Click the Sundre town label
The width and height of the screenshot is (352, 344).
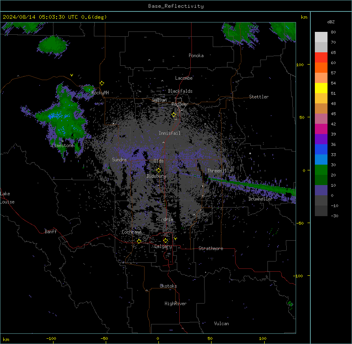pyautogui.click(x=119, y=160)
